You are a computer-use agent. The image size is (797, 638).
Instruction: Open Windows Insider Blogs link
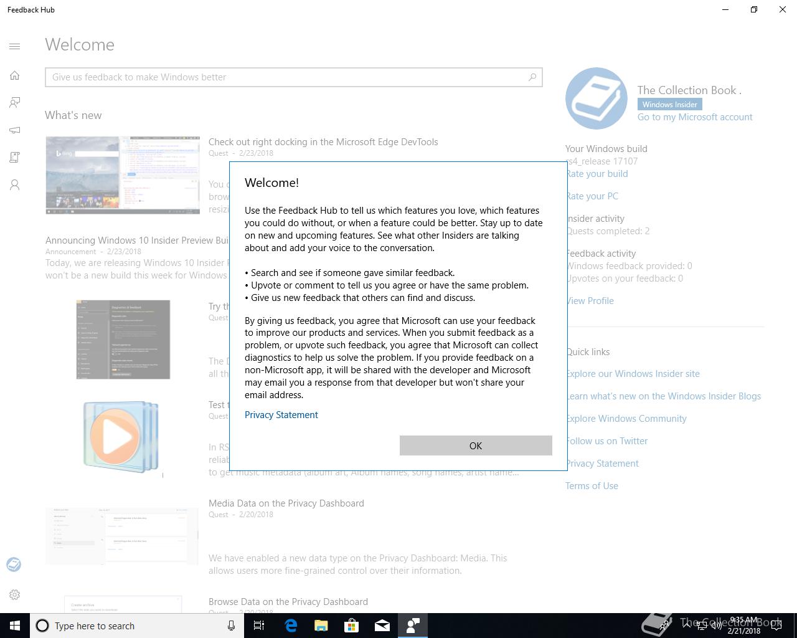(x=664, y=396)
